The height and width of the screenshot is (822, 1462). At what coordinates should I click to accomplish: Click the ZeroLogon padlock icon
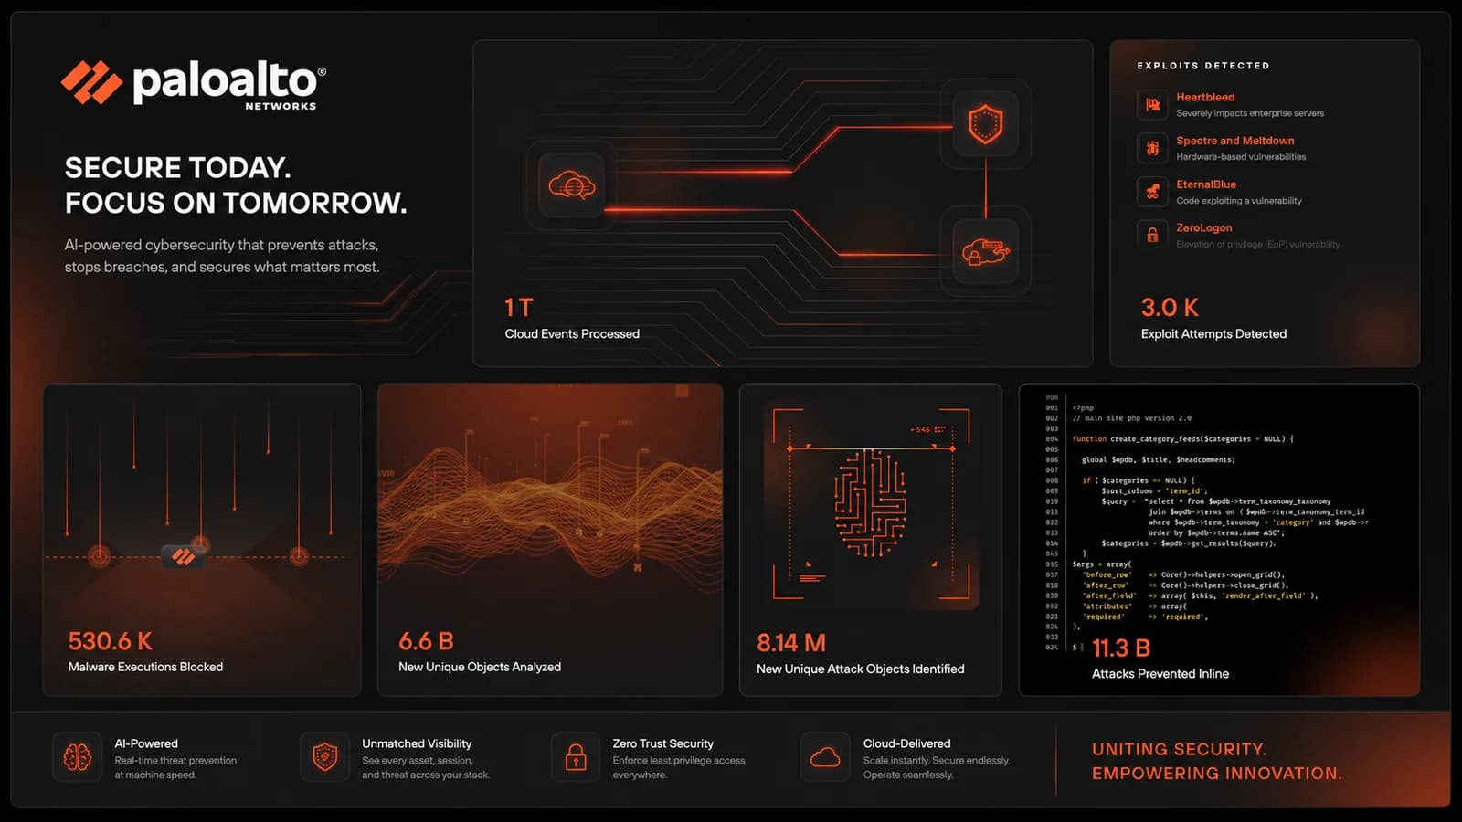(1152, 235)
